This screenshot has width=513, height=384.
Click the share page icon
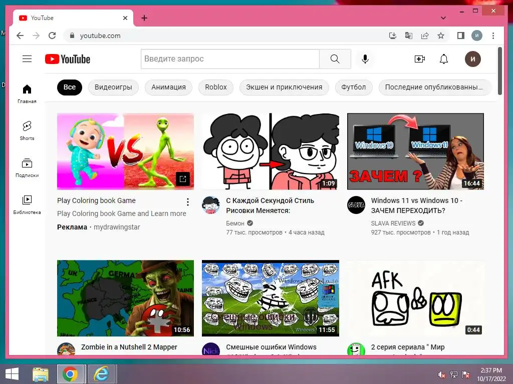tap(425, 35)
